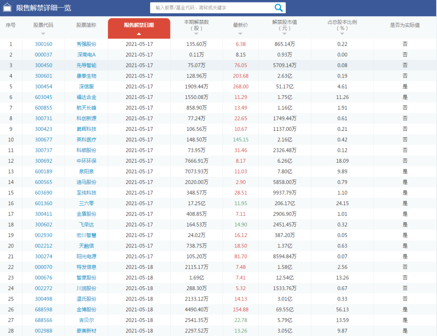Open 康泰生物 stock link
Screen dimensions: 437x336
[87, 76]
